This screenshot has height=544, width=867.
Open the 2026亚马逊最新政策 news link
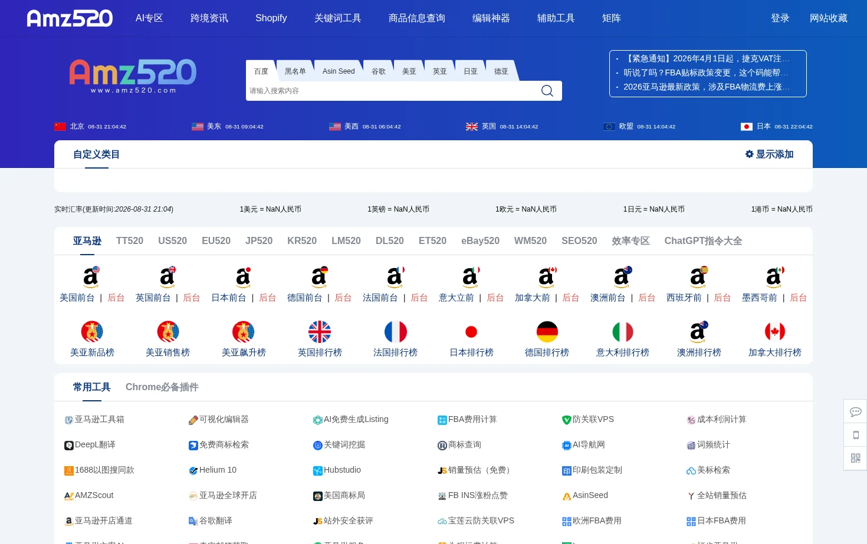click(707, 87)
